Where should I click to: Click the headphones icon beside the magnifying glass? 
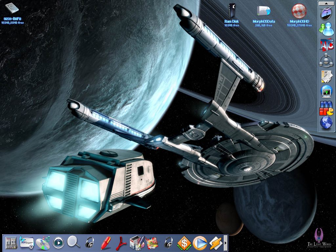pyautogui.click(x=90, y=242)
